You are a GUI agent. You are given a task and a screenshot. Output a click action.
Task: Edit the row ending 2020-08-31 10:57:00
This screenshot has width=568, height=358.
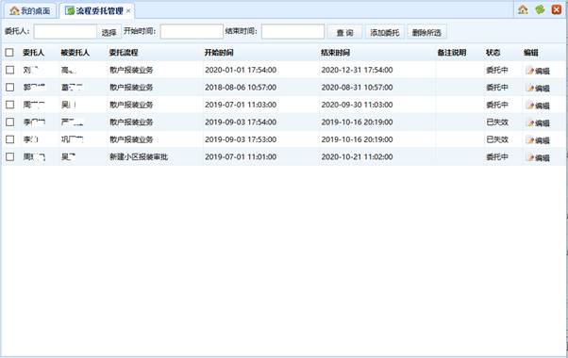pyautogui.click(x=538, y=88)
